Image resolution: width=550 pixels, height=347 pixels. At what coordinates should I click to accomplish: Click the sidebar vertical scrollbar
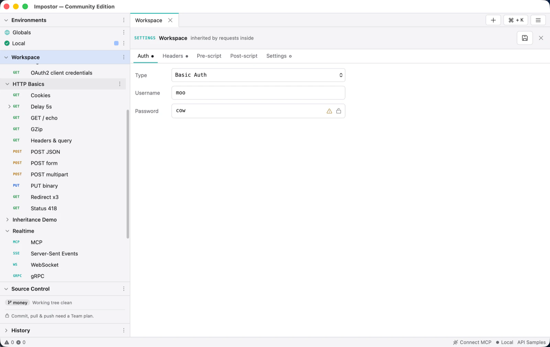[128, 174]
